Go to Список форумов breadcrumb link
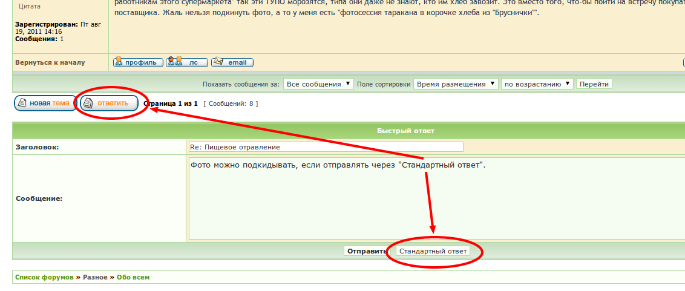 (44, 277)
